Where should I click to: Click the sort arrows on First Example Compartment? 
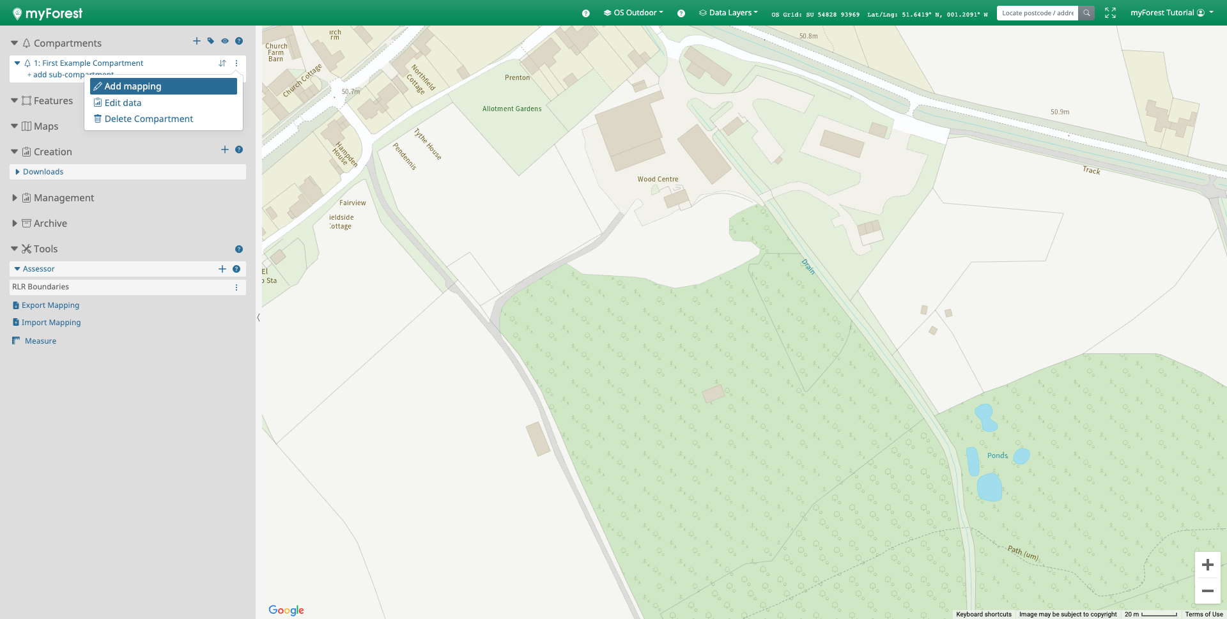[x=222, y=63]
